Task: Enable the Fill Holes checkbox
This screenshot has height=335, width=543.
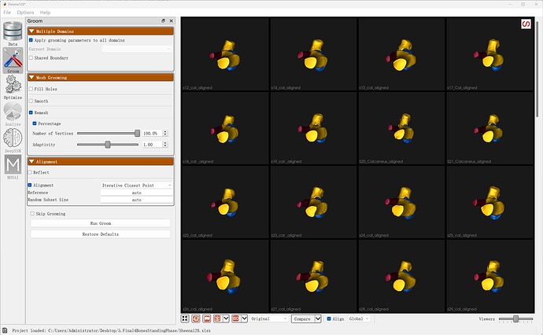Action: click(31, 89)
